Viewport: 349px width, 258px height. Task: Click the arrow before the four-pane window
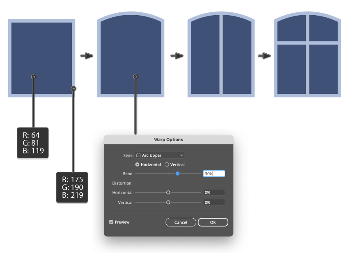[x=264, y=56]
